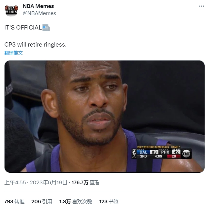Open the tweet's attached photo

[x=105, y=116]
